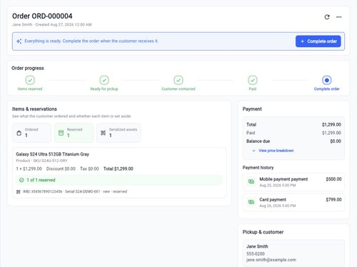Viewport: 357px width, 267px height.
Task: Click the Serialized assets count card
Action: coord(119,133)
